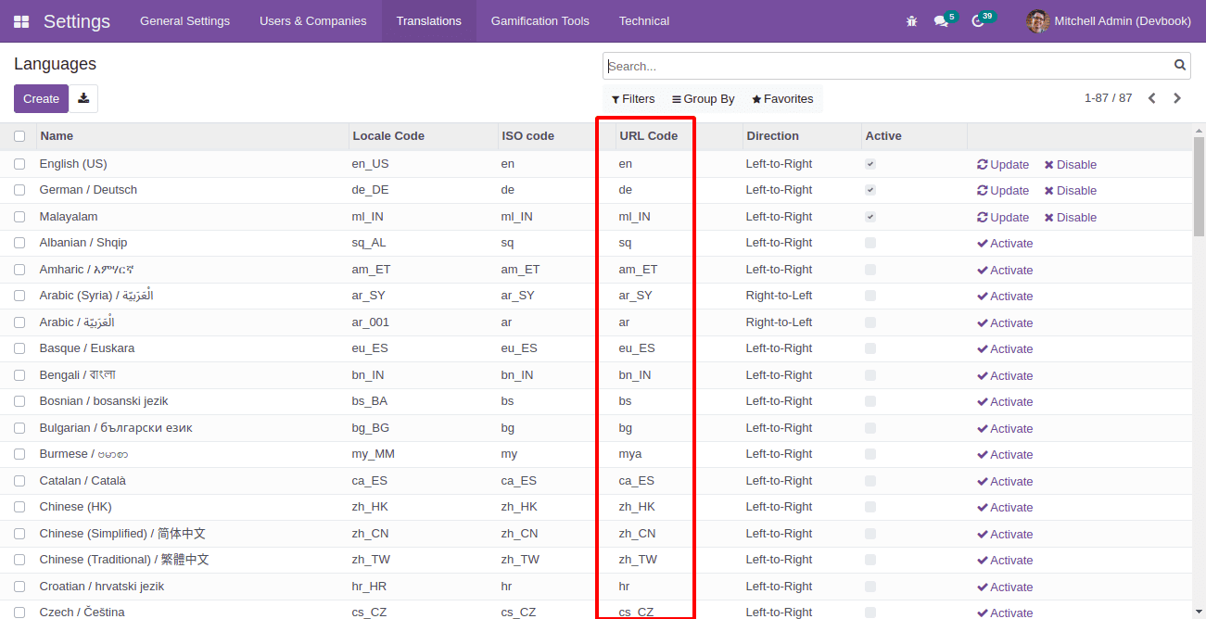Viewport: 1206px width, 619px height.
Task: Activate the Burmese language
Action: (x=1005, y=454)
